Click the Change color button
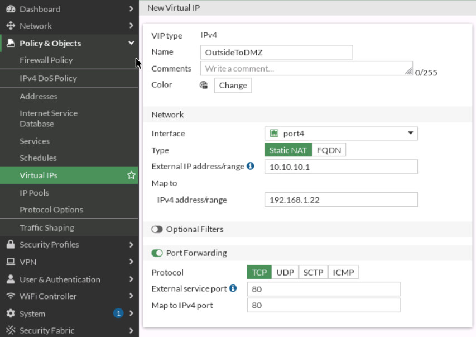The width and height of the screenshot is (476, 337). tap(233, 86)
